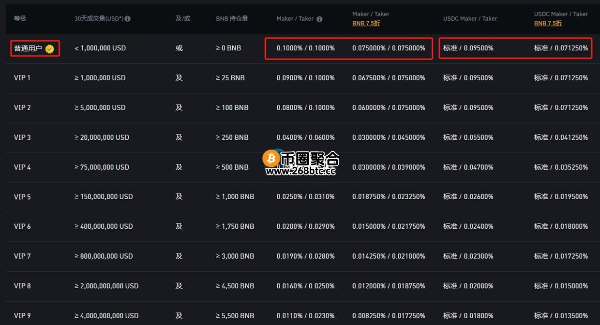The width and height of the screenshot is (600, 325).
Task: Select the VIP 2 level label
Action: coord(22,107)
